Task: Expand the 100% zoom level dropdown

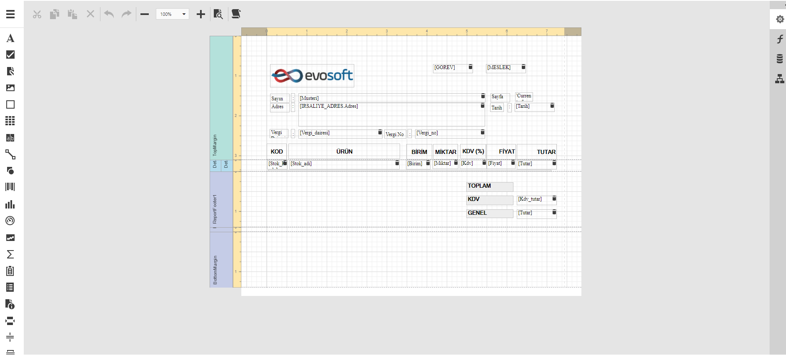Action: point(183,14)
